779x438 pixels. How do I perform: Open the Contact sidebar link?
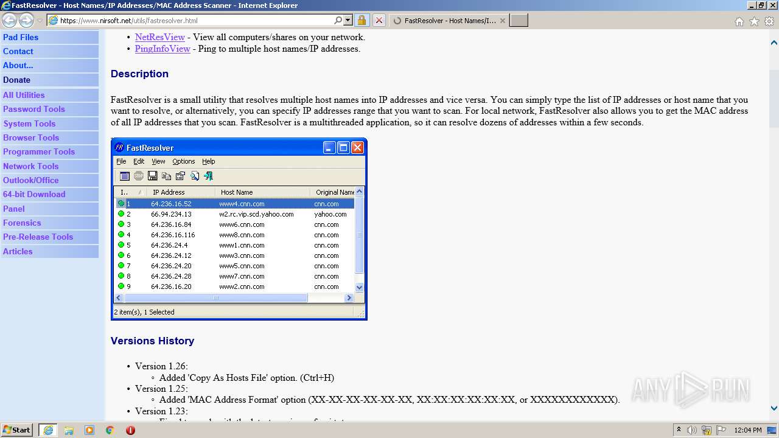coord(18,51)
